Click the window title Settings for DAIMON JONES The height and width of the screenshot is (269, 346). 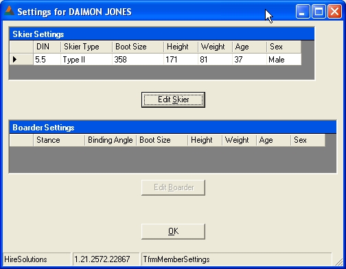(x=74, y=12)
